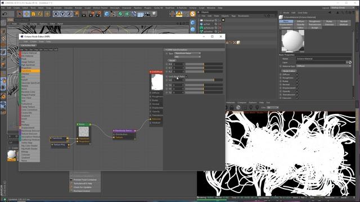
Task: Toggle the Y axis lock
Action: coord(62,14)
